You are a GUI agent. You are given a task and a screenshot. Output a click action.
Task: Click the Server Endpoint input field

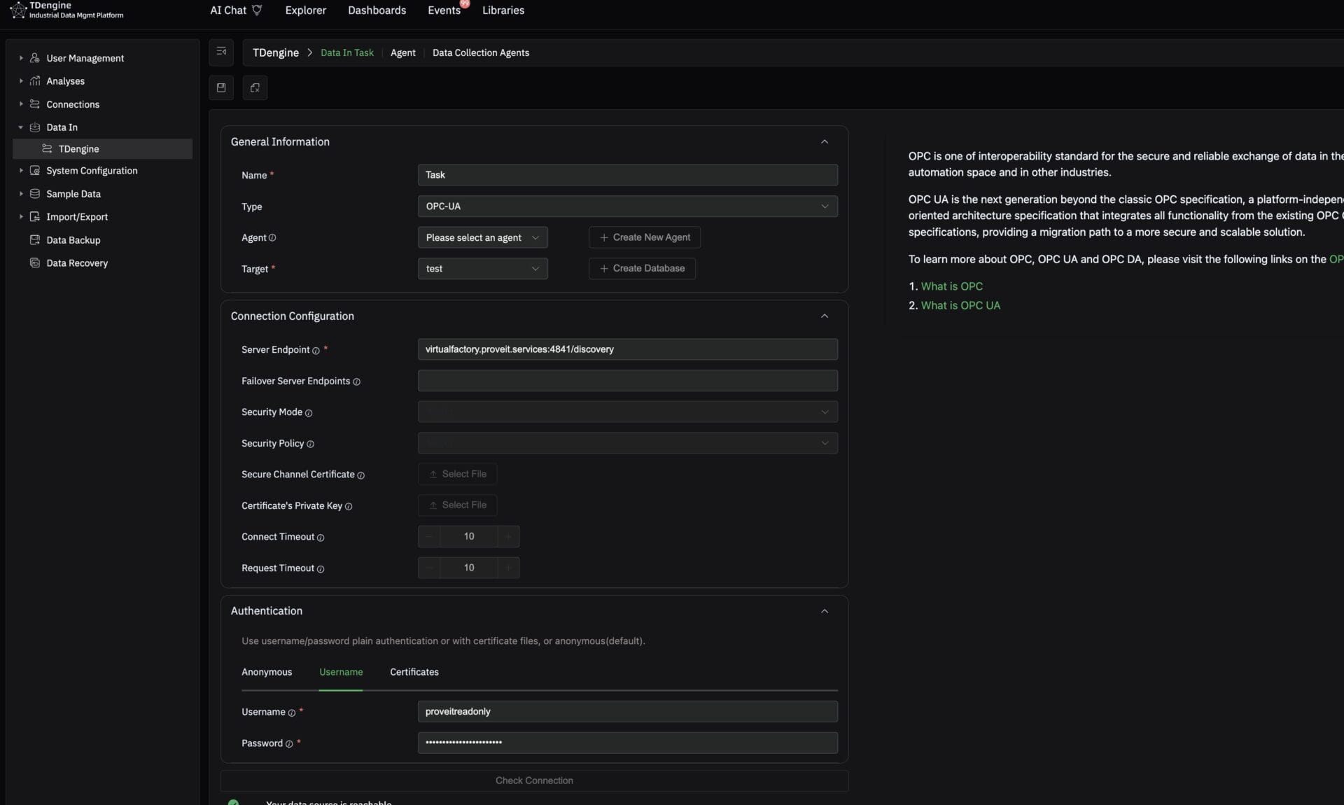[626, 349]
